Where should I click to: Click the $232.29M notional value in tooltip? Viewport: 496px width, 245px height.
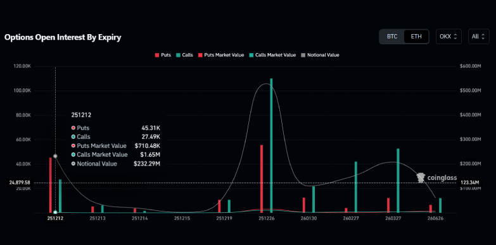pos(147,164)
